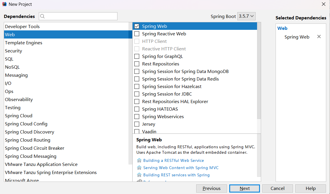Select the Spring Cloud category
The height and width of the screenshot is (194, 330).
pos(66,116)
